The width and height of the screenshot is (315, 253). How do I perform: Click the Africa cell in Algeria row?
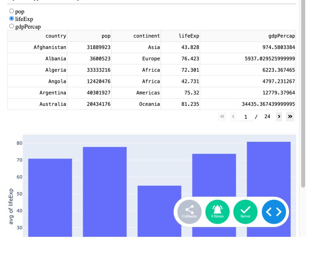[136, 70]
